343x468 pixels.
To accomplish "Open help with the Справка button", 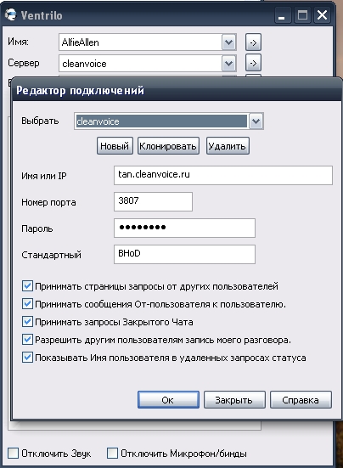I will (x=301, y=400).
